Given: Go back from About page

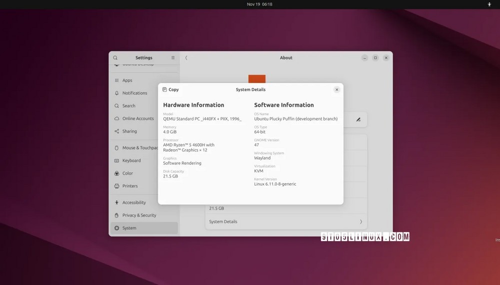Looking at the screenshot, I should click(186, 57).
